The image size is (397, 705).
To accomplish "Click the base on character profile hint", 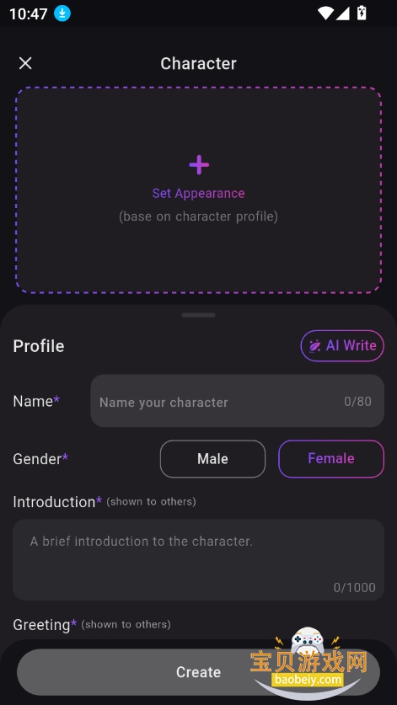I will [199, 216].
